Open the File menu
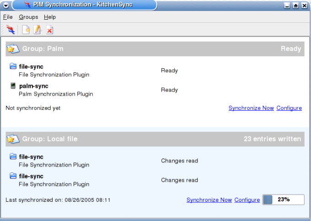Image resolution: width=311 pixels, height=221 pixels. tap(8, 17)
